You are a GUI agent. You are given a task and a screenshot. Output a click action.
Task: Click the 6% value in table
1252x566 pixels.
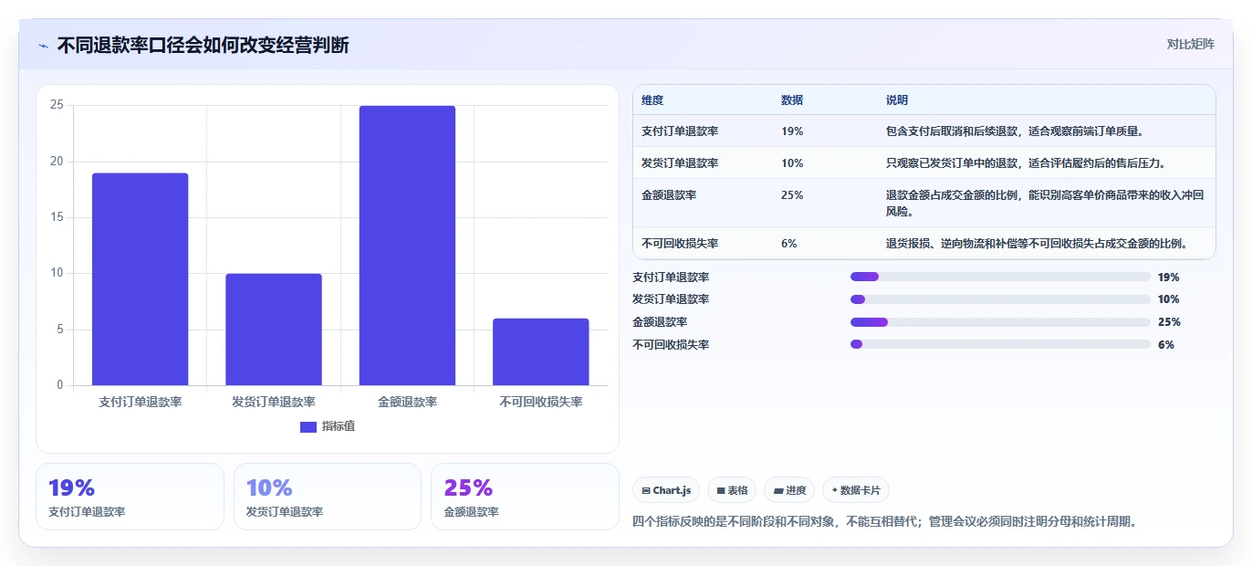click(x=789, y=244)
